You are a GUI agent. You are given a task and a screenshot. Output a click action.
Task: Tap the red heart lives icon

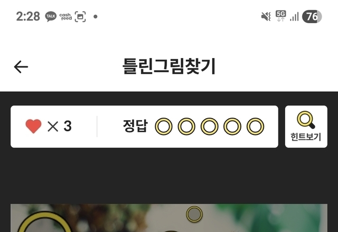33,126
